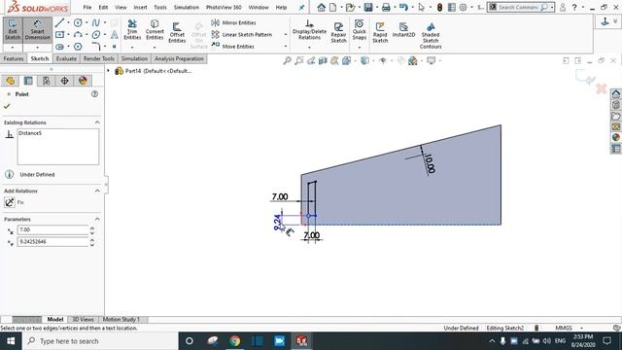Open the DimXpertManager tab icon
The width and height of the screenshot is (622, 350).
tap(64, 81)
